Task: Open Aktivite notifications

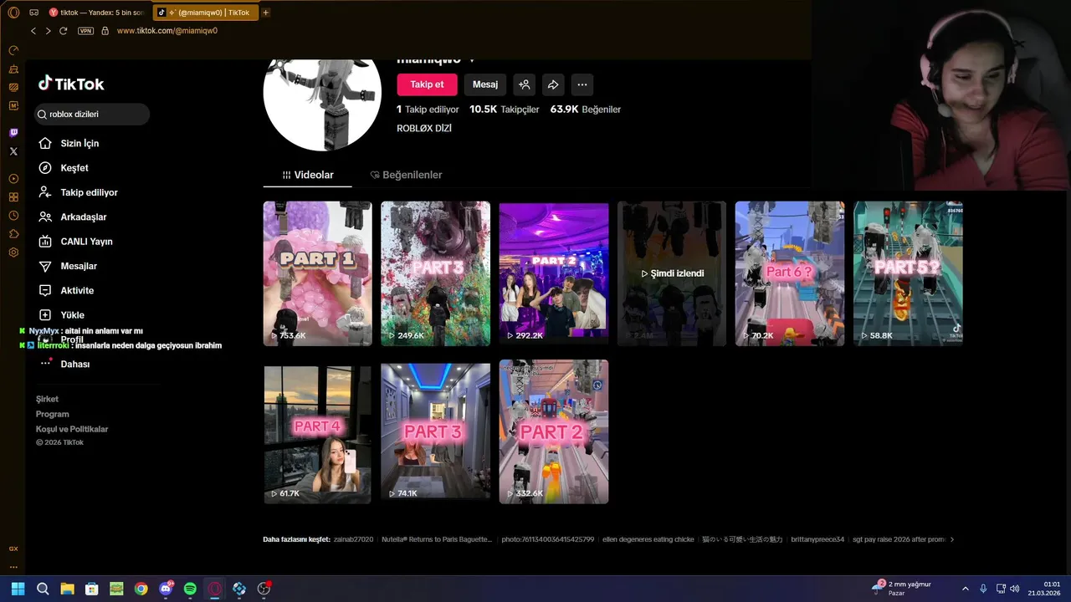Action: (65, 290)
